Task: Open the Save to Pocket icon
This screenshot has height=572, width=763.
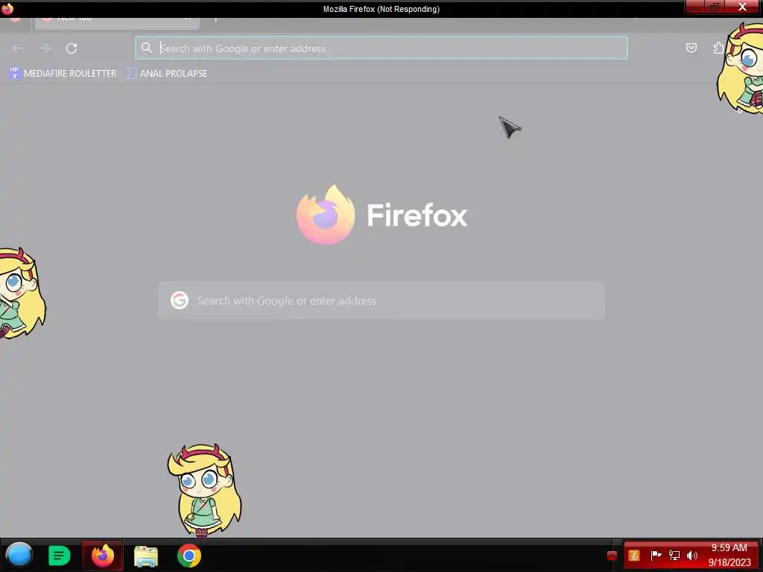Action: coord(691,48)
